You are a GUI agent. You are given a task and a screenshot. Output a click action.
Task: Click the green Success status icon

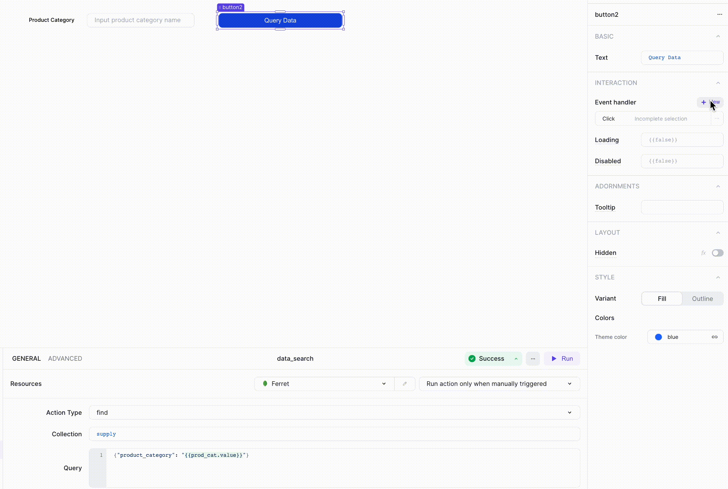(x=472, y=358)
